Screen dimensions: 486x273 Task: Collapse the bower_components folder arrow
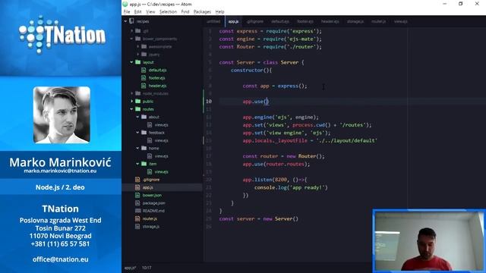click(131, 39)
